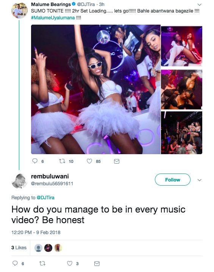Image resolution: width=214 pixels, height=272 pixels.
Task: Open the #MalumeUyalumana hashtag
Action: click(53, 18)
